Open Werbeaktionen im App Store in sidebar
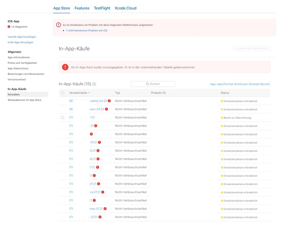Screen dimensions: 306x234 (24, 100)
